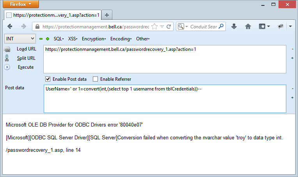Open the XSS menu
The width and height of the screenshot is (298, 177).
[x=73, y=39]
